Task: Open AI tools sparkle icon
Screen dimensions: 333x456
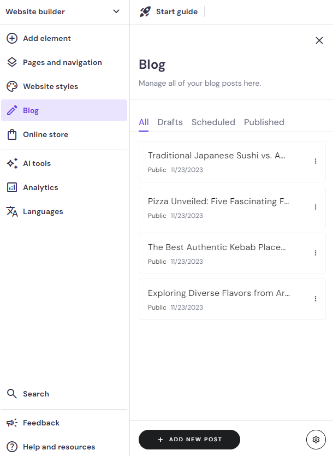Action: click(12, 163)
